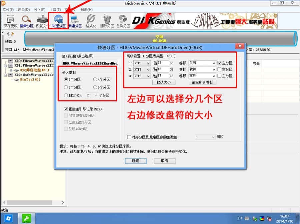Select the U大师启动盘(F:) tree item

point(33,70)
